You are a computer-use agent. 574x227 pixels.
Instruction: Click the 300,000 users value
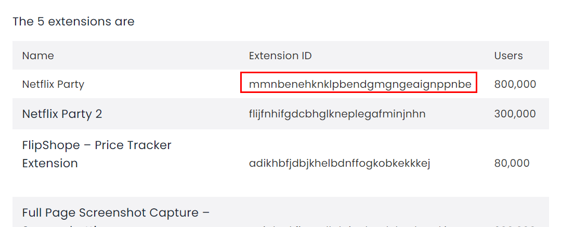coord(515,114)
